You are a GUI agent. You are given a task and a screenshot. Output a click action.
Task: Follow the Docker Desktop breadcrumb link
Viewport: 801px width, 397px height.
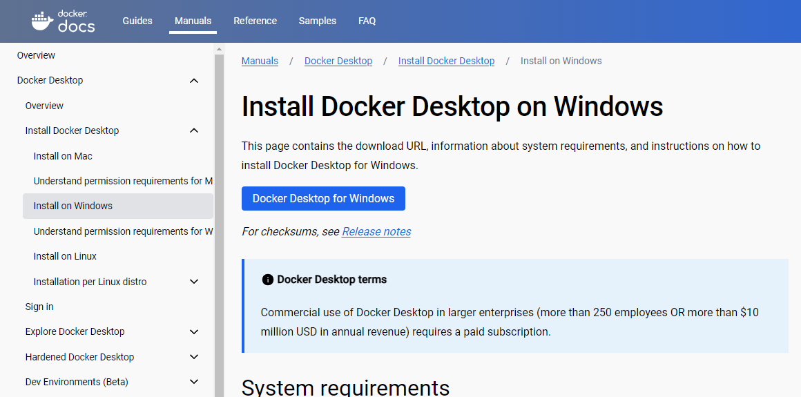[338, 61]
